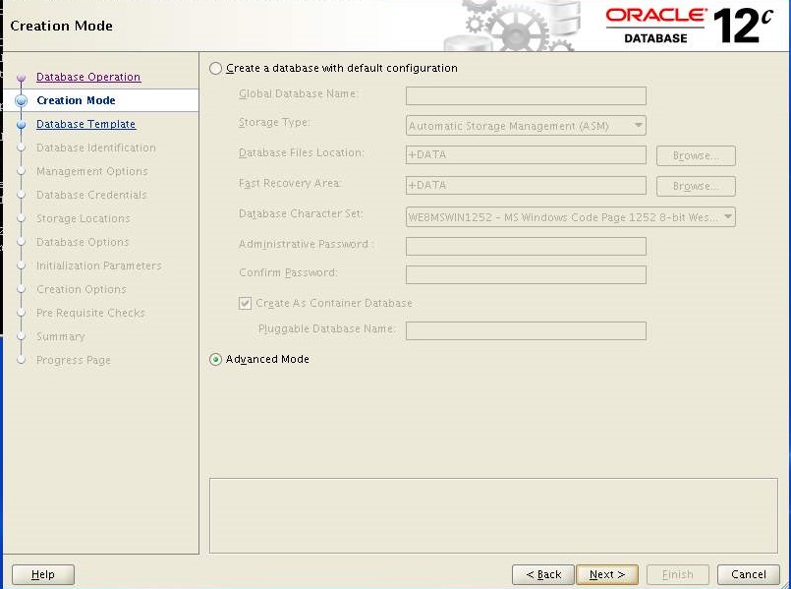Click the Database Template step bullet icon
The image size is (791, 589).
pos(22,125)
